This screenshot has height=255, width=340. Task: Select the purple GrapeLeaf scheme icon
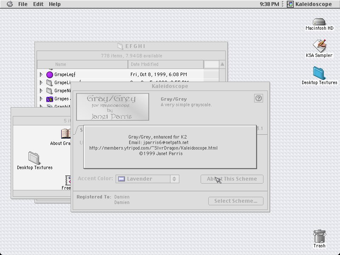pos(50,75)
